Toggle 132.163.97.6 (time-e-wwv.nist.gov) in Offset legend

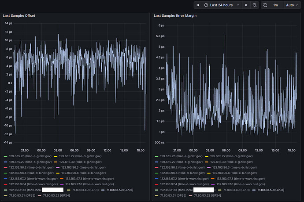coord(87,184)
